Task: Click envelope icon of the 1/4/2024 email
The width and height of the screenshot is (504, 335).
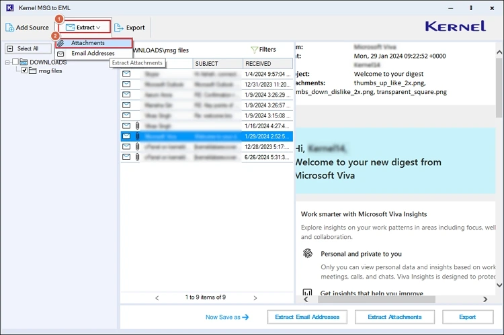Action: [126, 74]
